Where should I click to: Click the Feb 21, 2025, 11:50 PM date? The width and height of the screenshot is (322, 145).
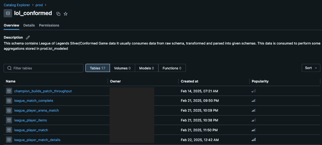199,130
